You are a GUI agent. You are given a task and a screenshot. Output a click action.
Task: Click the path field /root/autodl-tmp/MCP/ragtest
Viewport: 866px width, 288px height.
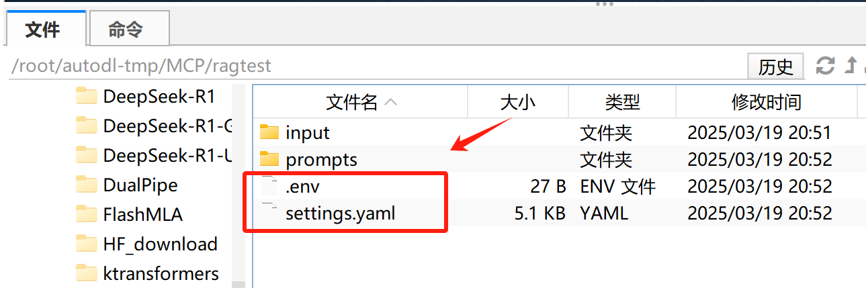(x=376, y=66)
